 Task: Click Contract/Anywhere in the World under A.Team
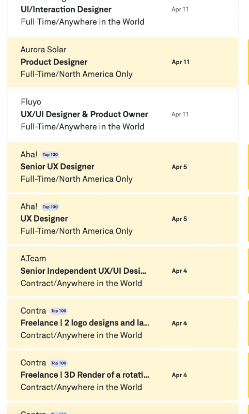81,283
